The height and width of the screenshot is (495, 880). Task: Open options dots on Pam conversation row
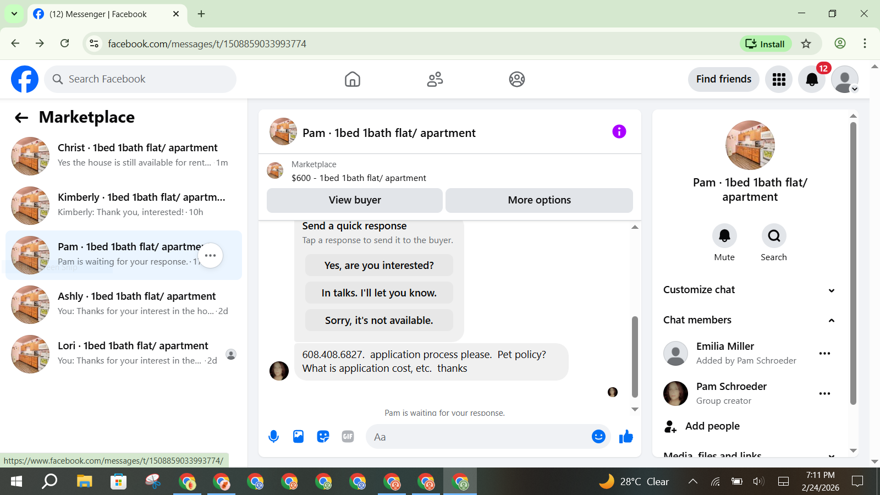click(x=211, y=255)
